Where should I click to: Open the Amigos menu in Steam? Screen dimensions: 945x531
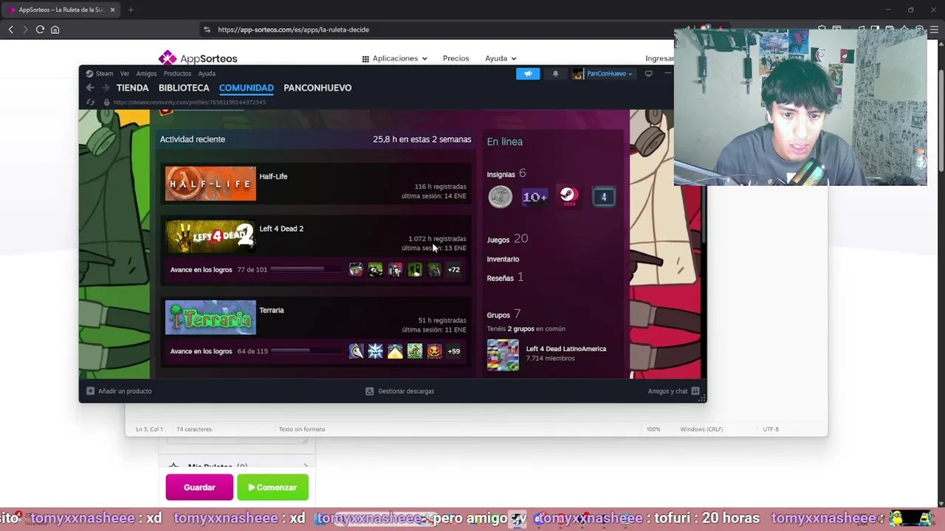[x=146, y=74]
